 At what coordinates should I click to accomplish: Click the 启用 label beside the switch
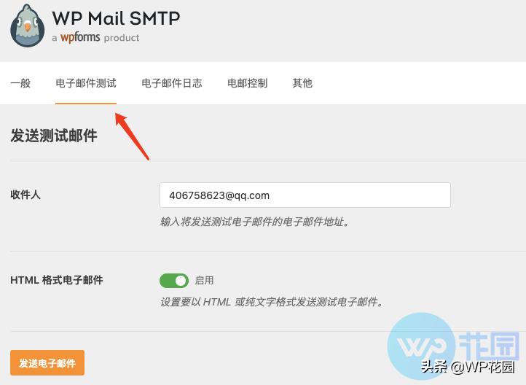tap(204, 280)
